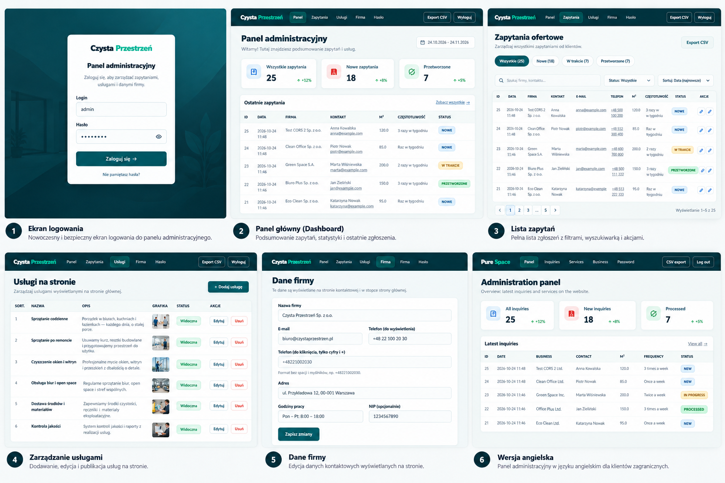This screenshot has width=725, height=483.
Task: Click calendar icon beside 24.10.2026 date range
Action: tap(422, 42)
